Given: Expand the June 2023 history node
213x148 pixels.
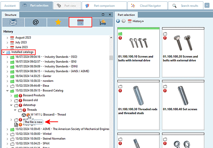Looking at the screenshot, I should pos(7,47).
